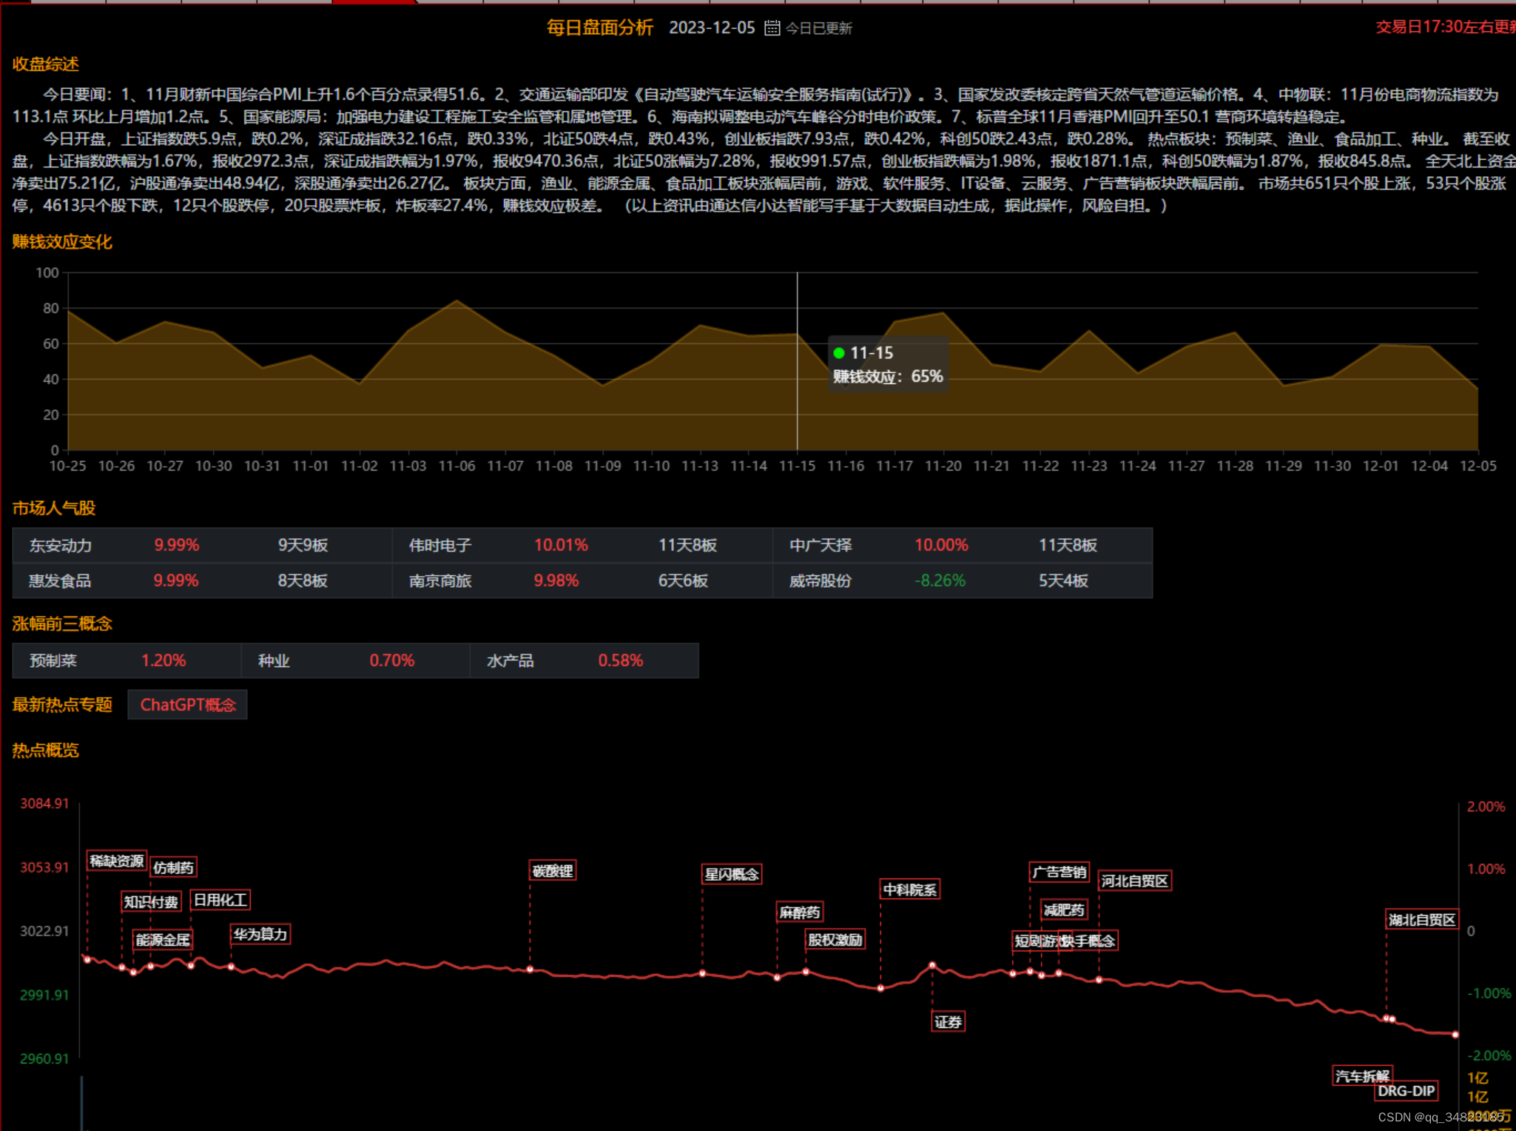
Task: Open the ChatGPT概念 hot topic button
Action: pos(188,705)
